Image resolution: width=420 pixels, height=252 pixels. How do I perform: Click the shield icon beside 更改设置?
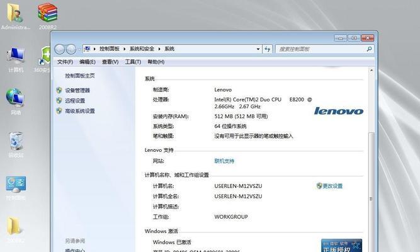pos(319,186)
